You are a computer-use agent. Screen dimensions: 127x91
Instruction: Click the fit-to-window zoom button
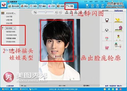click(56, 12)
